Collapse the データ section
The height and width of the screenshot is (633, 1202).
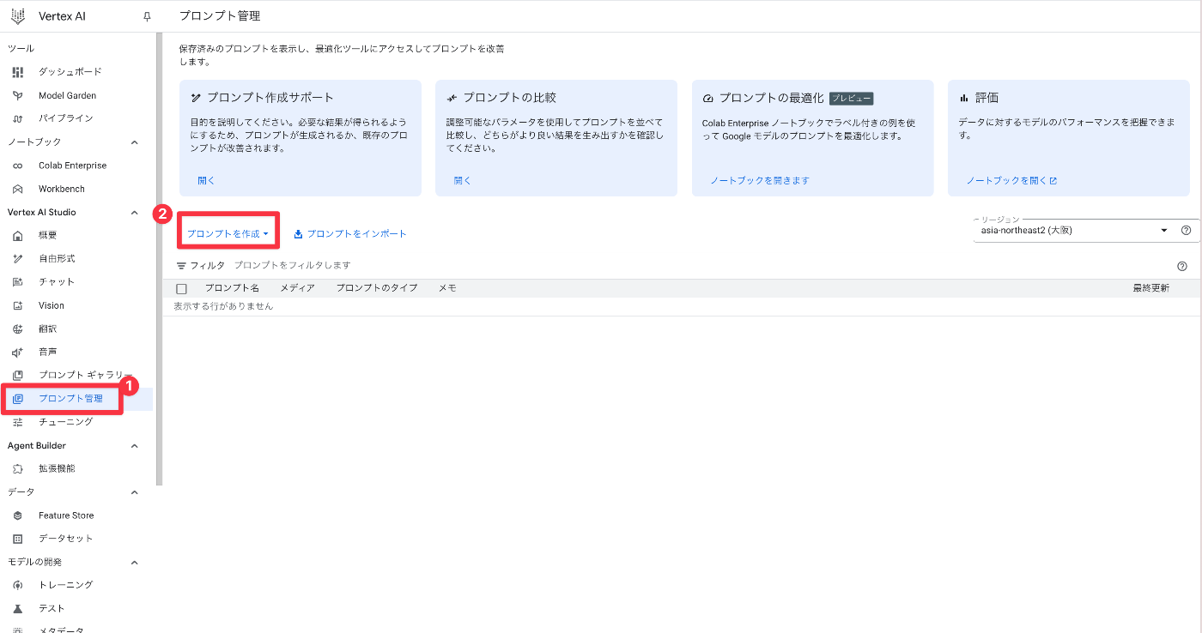tap(134, 492)
